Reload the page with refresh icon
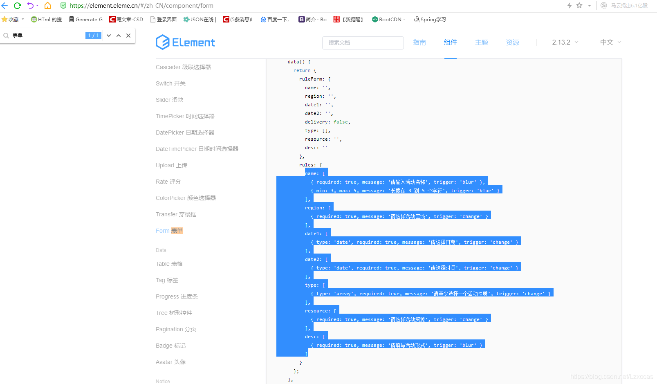The height and width of the screenshot is (384, 657). click(17, 6)
